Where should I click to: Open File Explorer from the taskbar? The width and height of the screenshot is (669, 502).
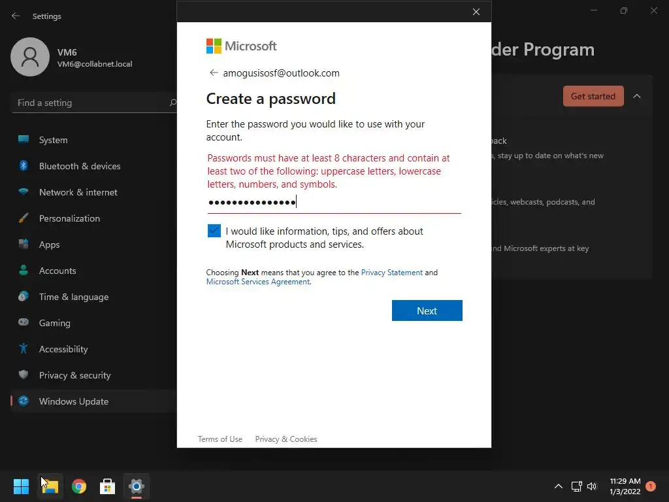tap(50, 486)
